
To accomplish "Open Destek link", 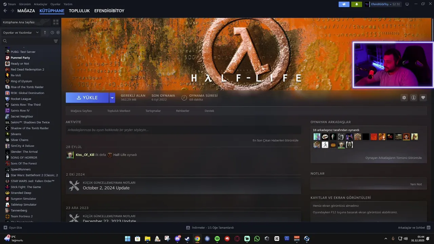I will click(209, 111).
